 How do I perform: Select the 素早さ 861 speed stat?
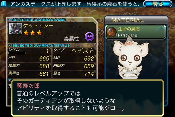click(29, 74)
